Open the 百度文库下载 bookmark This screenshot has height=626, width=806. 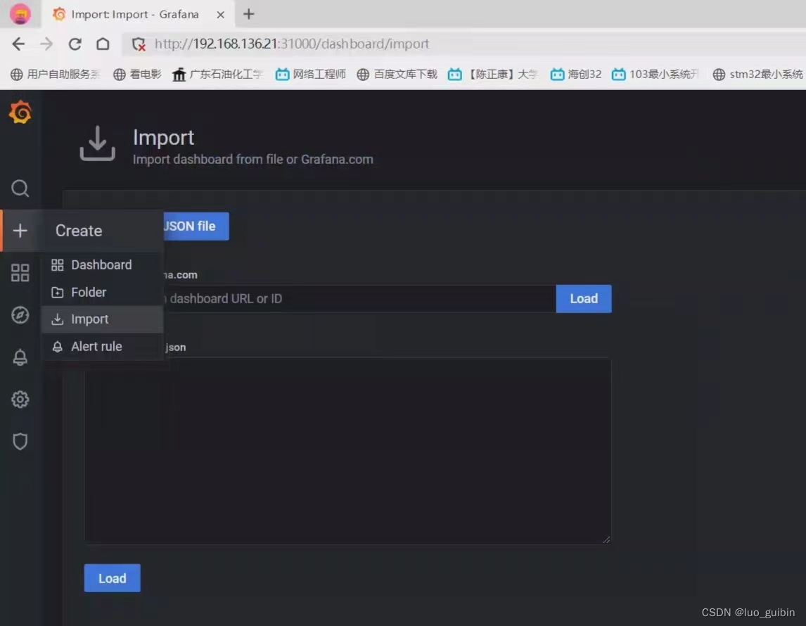397,75
